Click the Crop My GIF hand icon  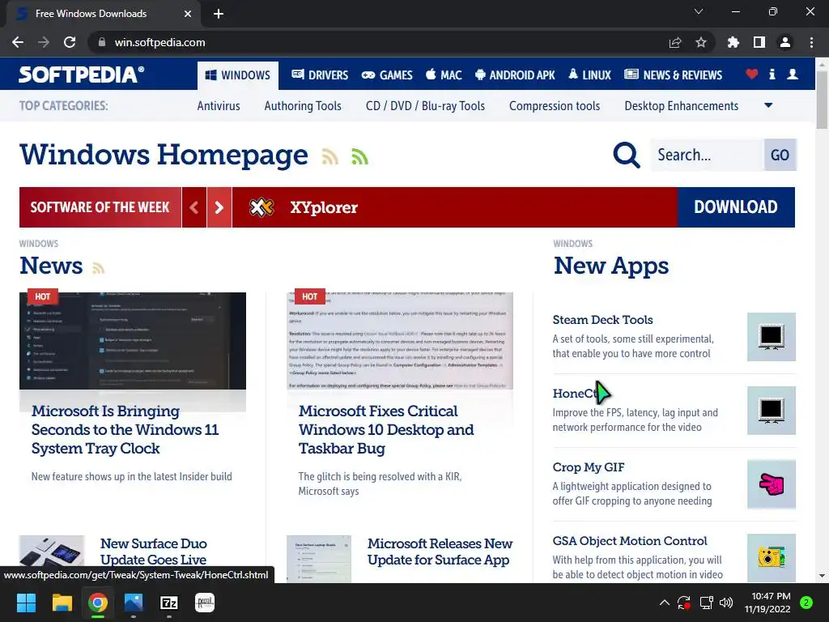click(x=771, y=484)
